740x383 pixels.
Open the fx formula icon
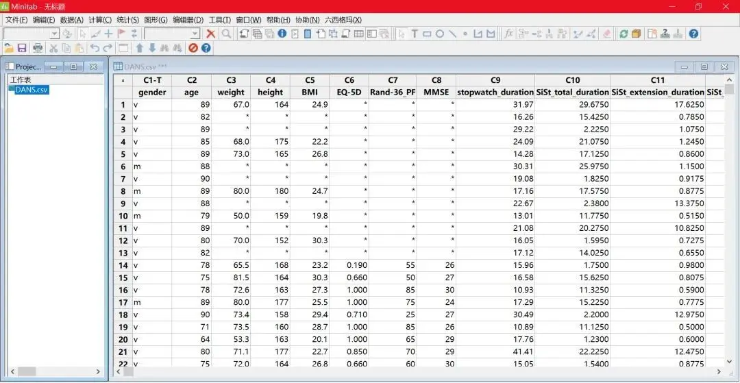point(508,34)
